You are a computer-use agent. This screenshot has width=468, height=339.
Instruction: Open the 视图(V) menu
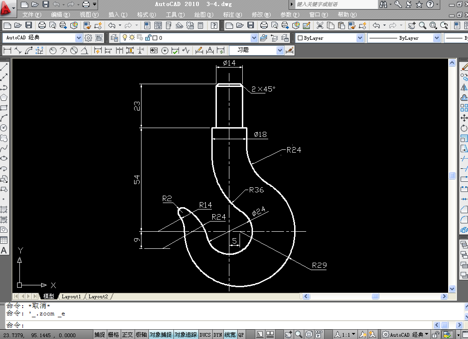89,15
